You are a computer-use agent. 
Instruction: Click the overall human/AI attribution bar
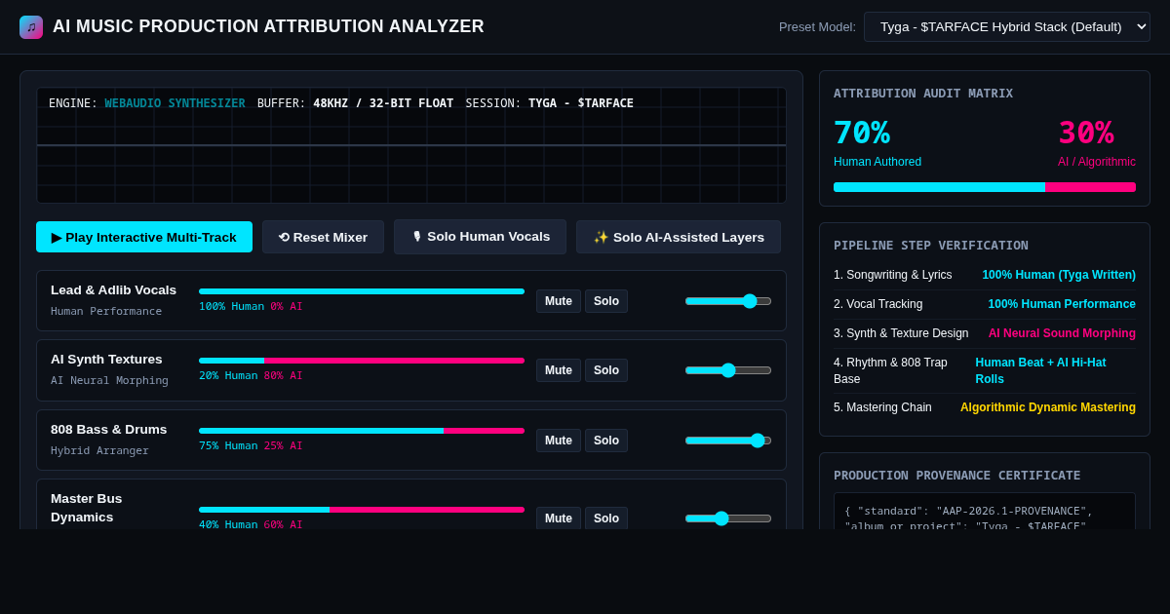point(985,187)
